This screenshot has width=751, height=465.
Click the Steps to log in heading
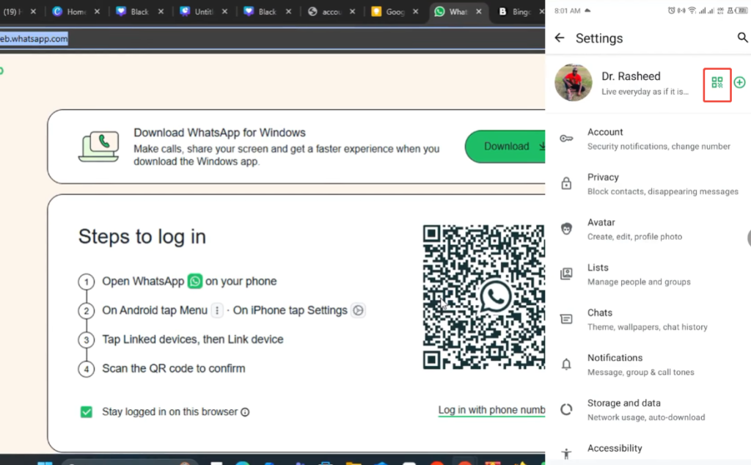tap(142, 237)
